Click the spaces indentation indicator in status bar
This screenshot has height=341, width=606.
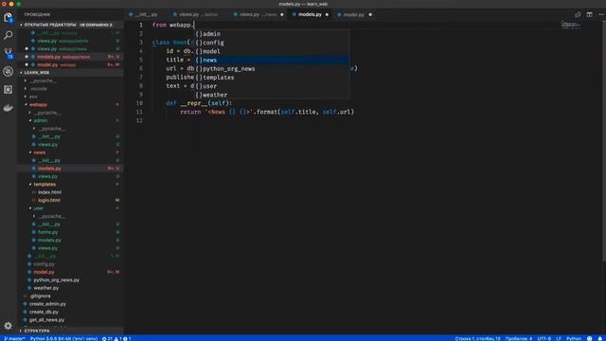click(519, 338)
